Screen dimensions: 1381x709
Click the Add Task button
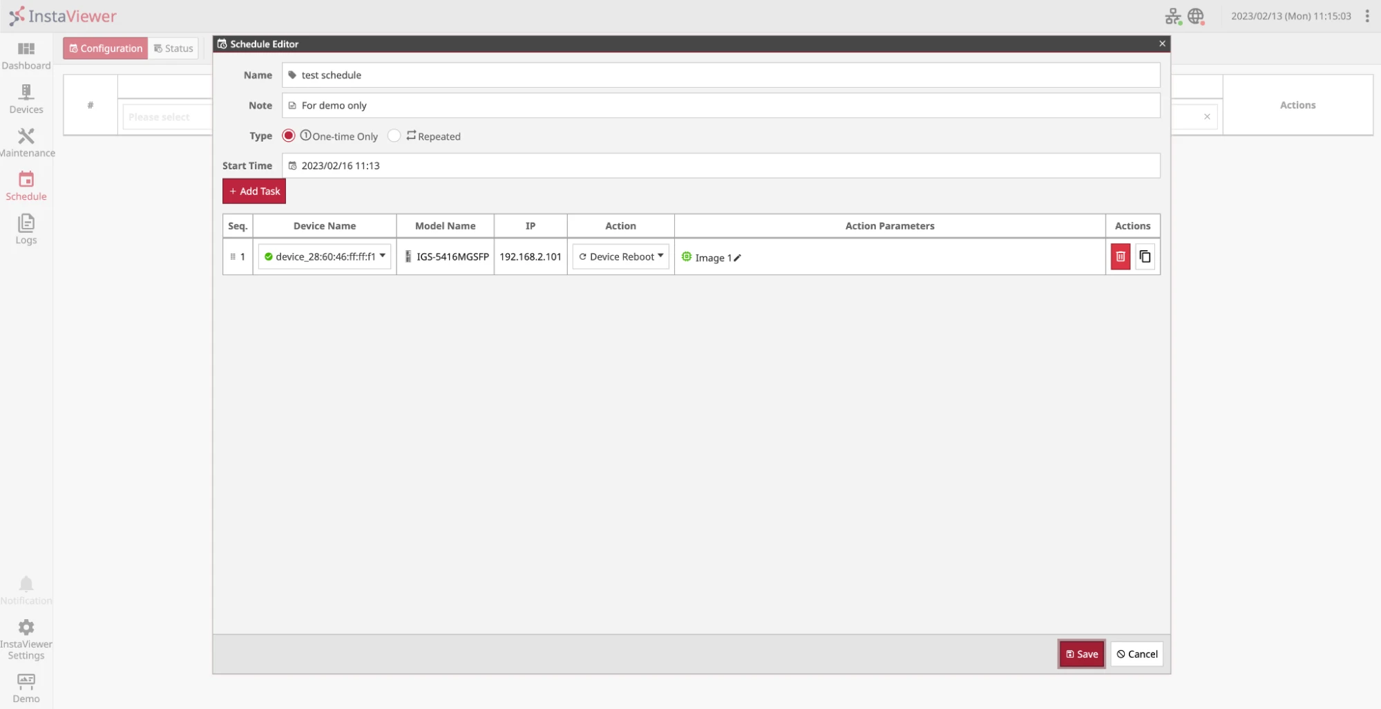click(x=254, y=191)
